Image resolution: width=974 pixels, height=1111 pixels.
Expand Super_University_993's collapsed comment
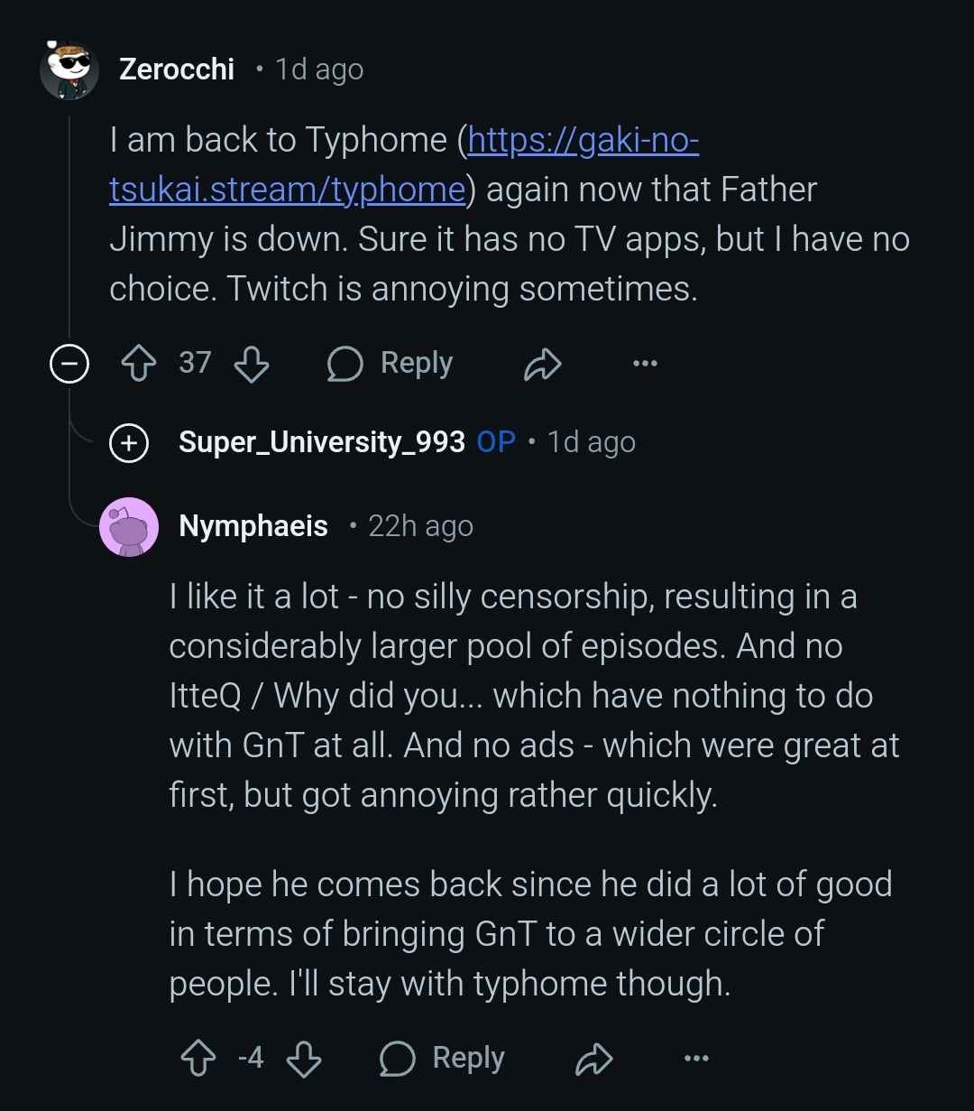click(x=129, y=442)
